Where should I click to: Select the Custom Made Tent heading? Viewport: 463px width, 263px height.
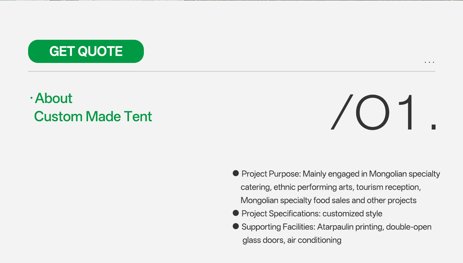pyautogui.click(x=93, y=117)
